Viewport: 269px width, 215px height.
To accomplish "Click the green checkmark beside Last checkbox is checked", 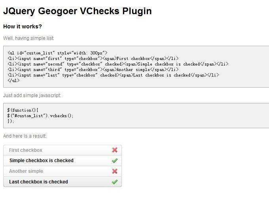I will (x=115, y=182).
